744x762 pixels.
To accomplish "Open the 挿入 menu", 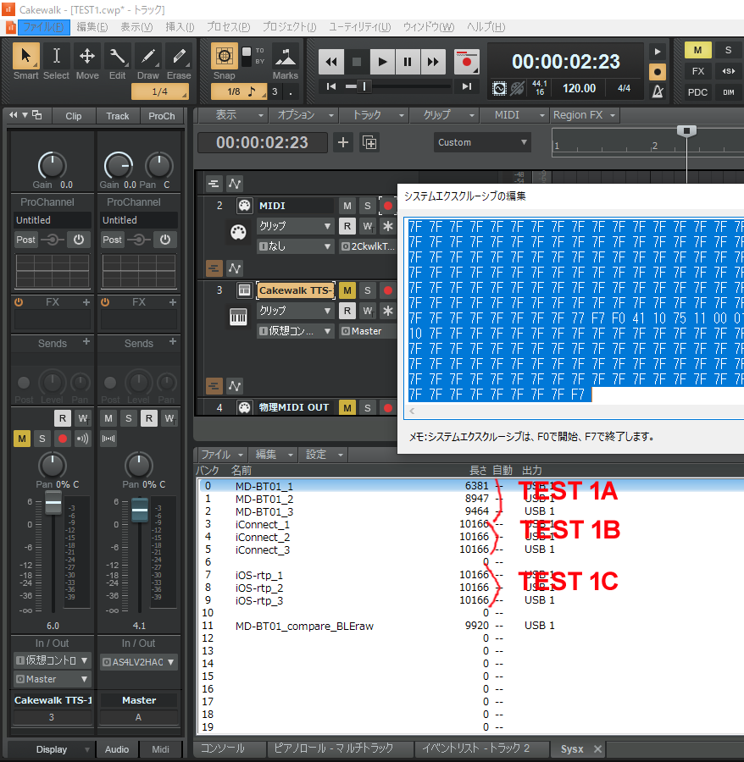I will coord(180,27).
